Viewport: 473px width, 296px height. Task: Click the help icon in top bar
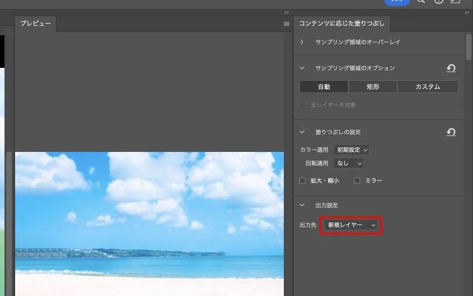point(438,2)
